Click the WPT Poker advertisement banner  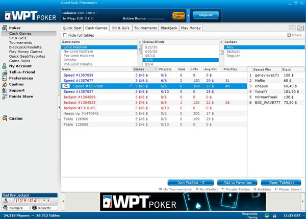pos(183,202)
